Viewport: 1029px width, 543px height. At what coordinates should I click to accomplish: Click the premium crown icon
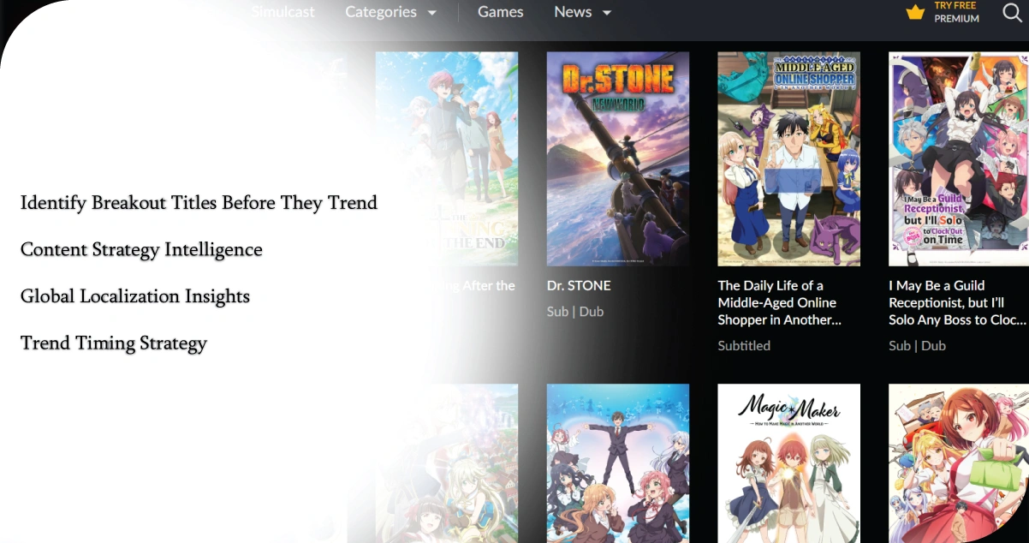coord(915,13)
